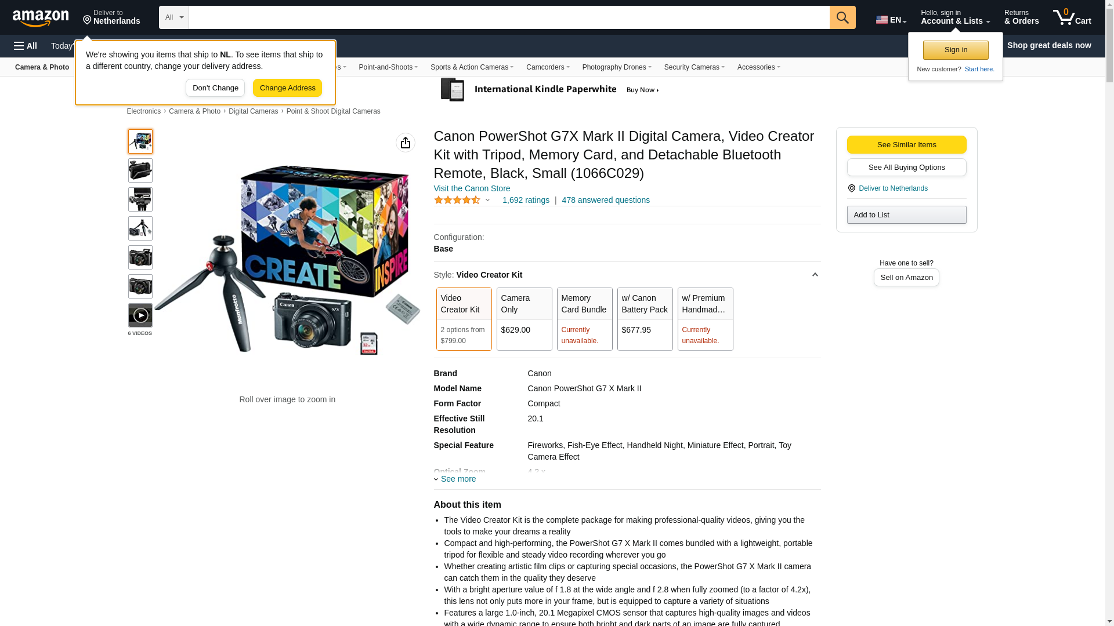Collapse the Style Video Creator Kit section

[x=815, y=275]
